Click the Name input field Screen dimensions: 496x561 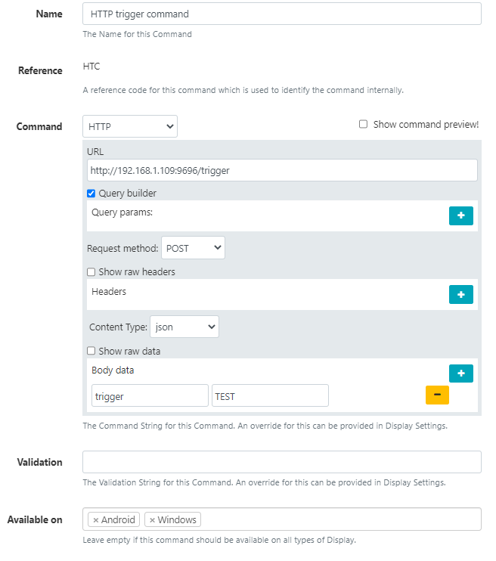click(281, 14)
